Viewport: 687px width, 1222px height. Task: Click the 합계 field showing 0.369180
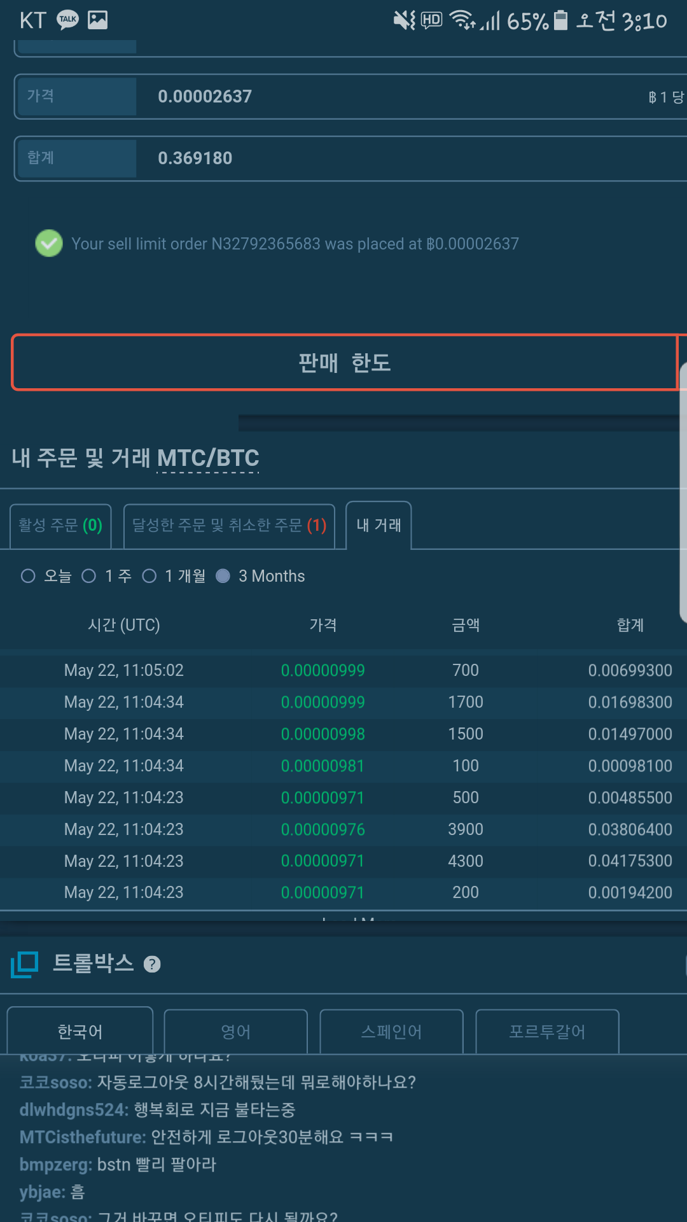click(350, 158)
